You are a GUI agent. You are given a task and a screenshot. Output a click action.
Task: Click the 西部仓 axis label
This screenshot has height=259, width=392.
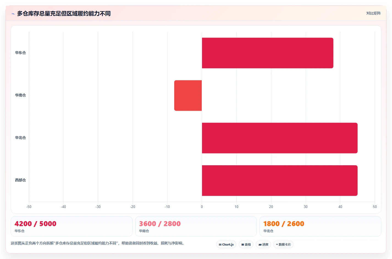coord(20,180)
